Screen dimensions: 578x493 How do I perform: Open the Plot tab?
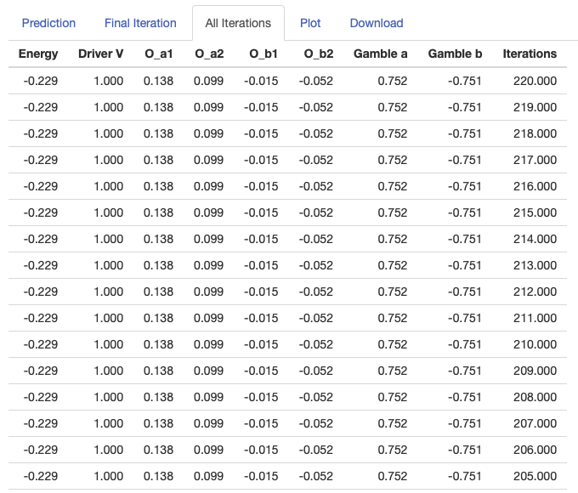(310, 23)
